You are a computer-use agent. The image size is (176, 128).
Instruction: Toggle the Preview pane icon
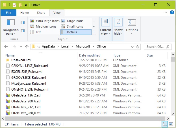coord(23,23)
